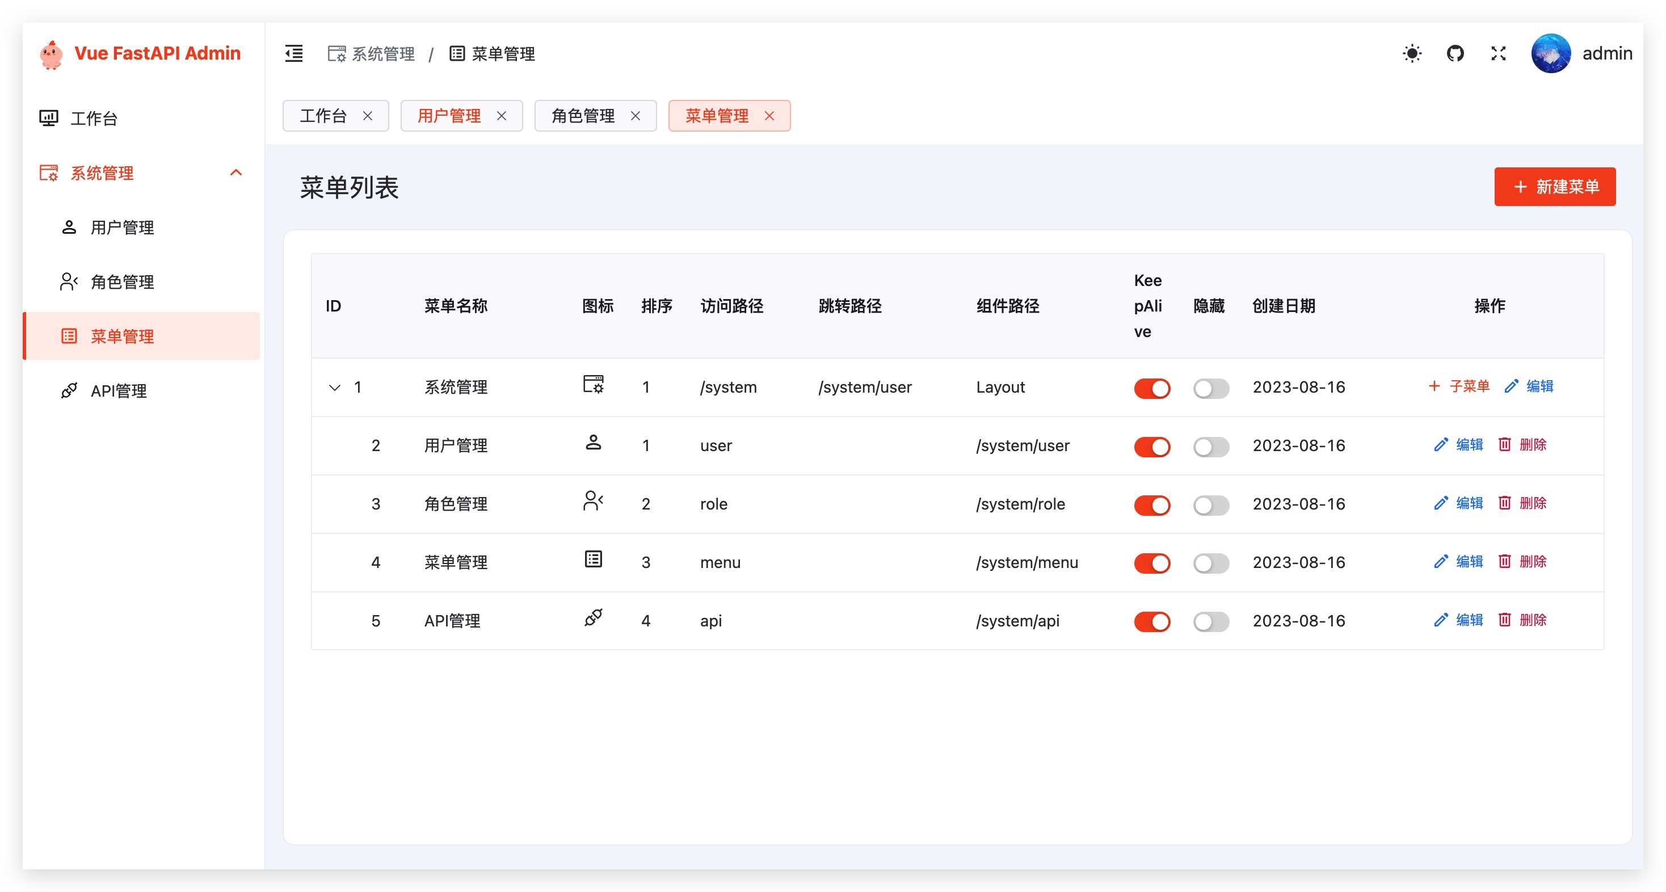Switch to the 用户管理 tab

(x=449, y=116)
